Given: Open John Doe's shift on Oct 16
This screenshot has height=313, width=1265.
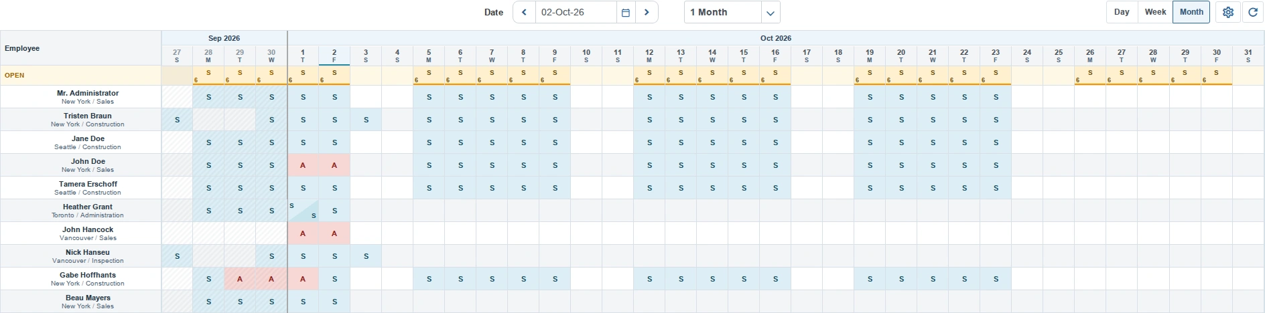Looking at the screenshot, I should click(775, 165).
